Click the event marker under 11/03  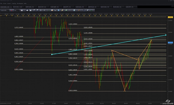pyautogui.click(x=89, y=16)
